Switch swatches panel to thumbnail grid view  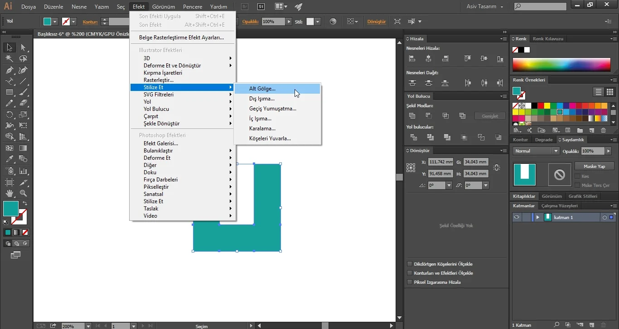point(609,92)
